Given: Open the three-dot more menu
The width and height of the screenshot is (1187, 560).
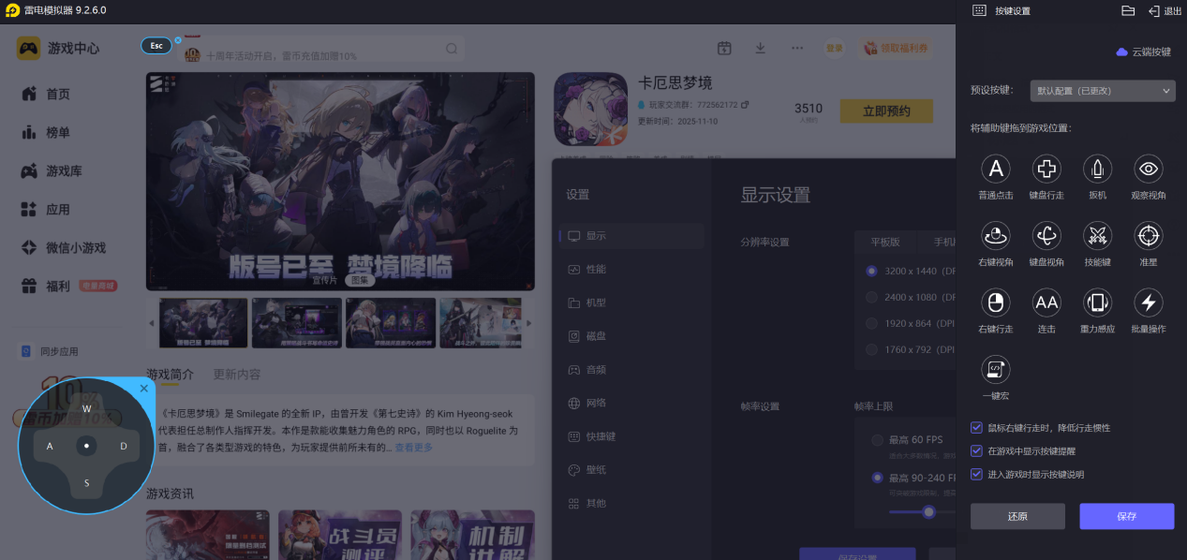Looking at the screenshot, I should [797, 48].
